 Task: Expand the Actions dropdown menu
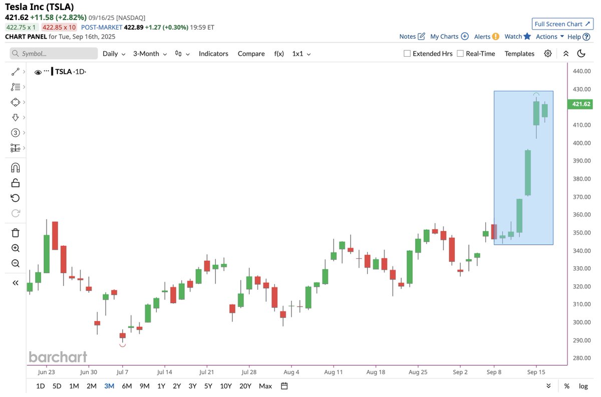(x=550, y=37)
